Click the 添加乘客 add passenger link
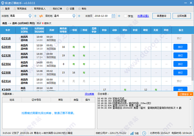Screen dimensions: 194x136 click(89, 94)
